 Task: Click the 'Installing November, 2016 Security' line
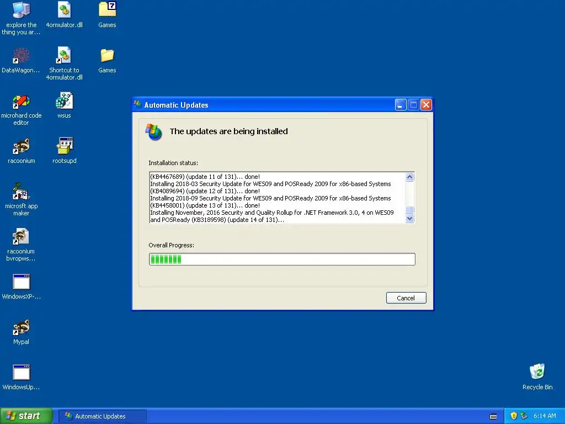[272, 213]
